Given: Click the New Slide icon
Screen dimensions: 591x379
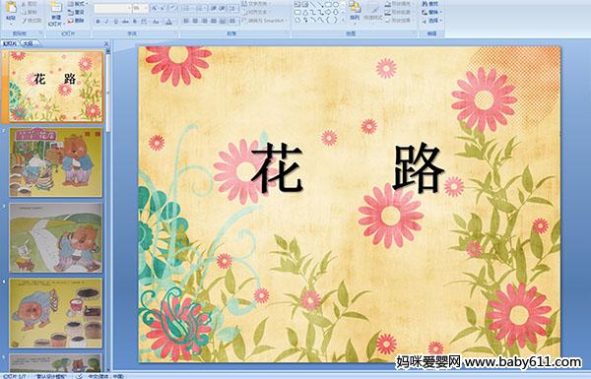Looking at the screenshot, I should point(56,13).
